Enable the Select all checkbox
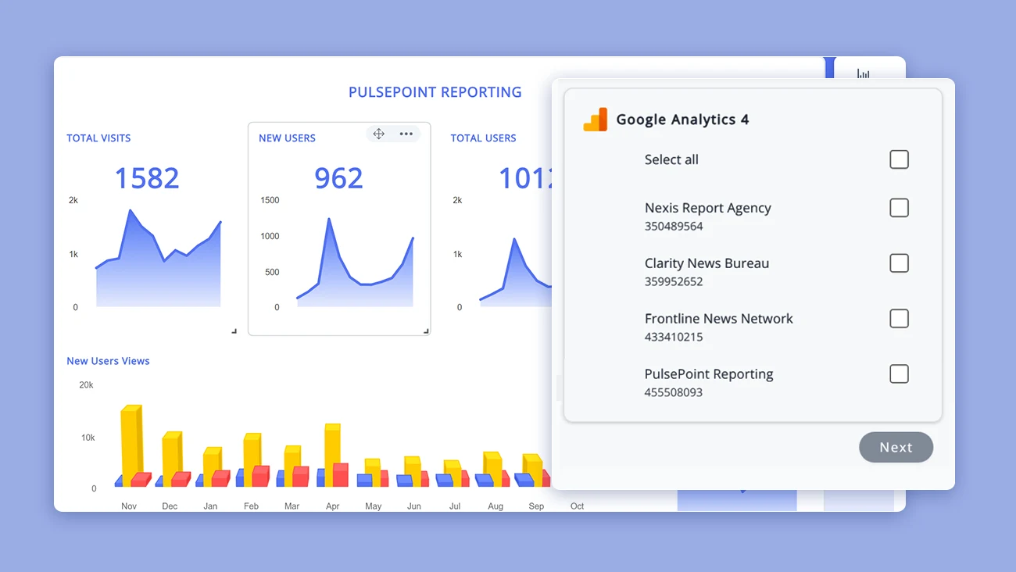 899,159
